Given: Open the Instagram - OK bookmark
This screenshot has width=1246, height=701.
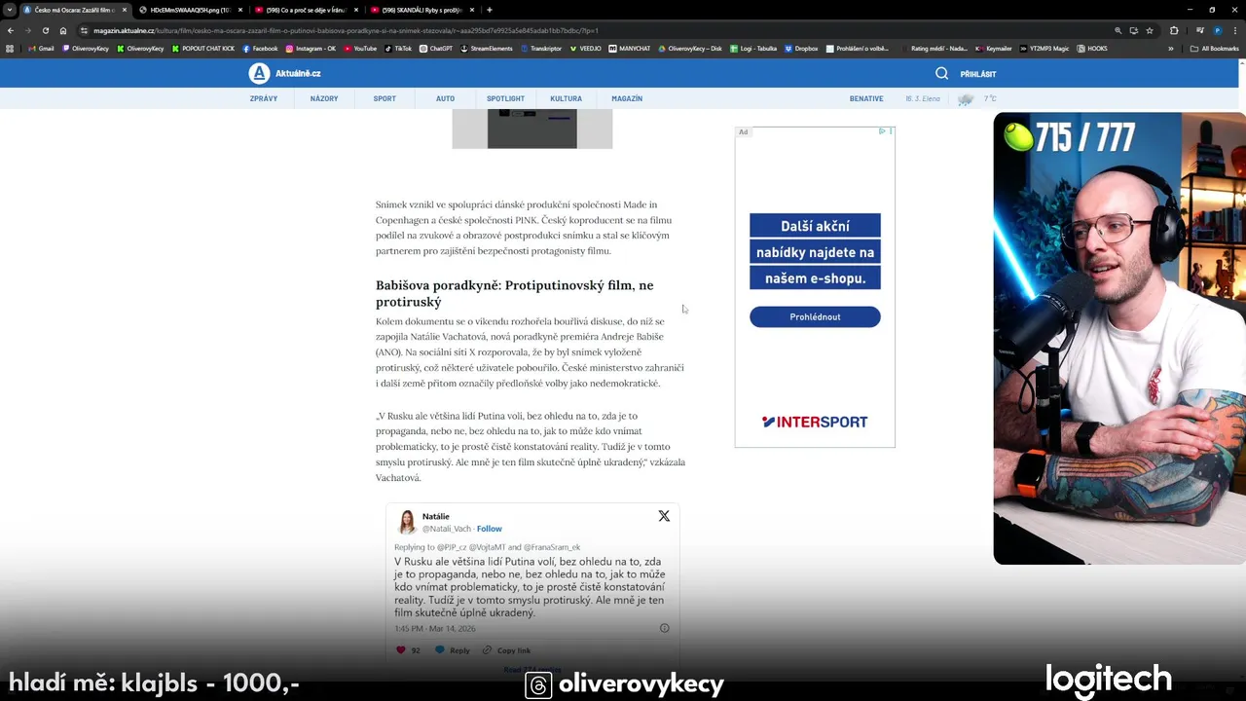Looking at the screenshot, I should (x=311, y=49).
